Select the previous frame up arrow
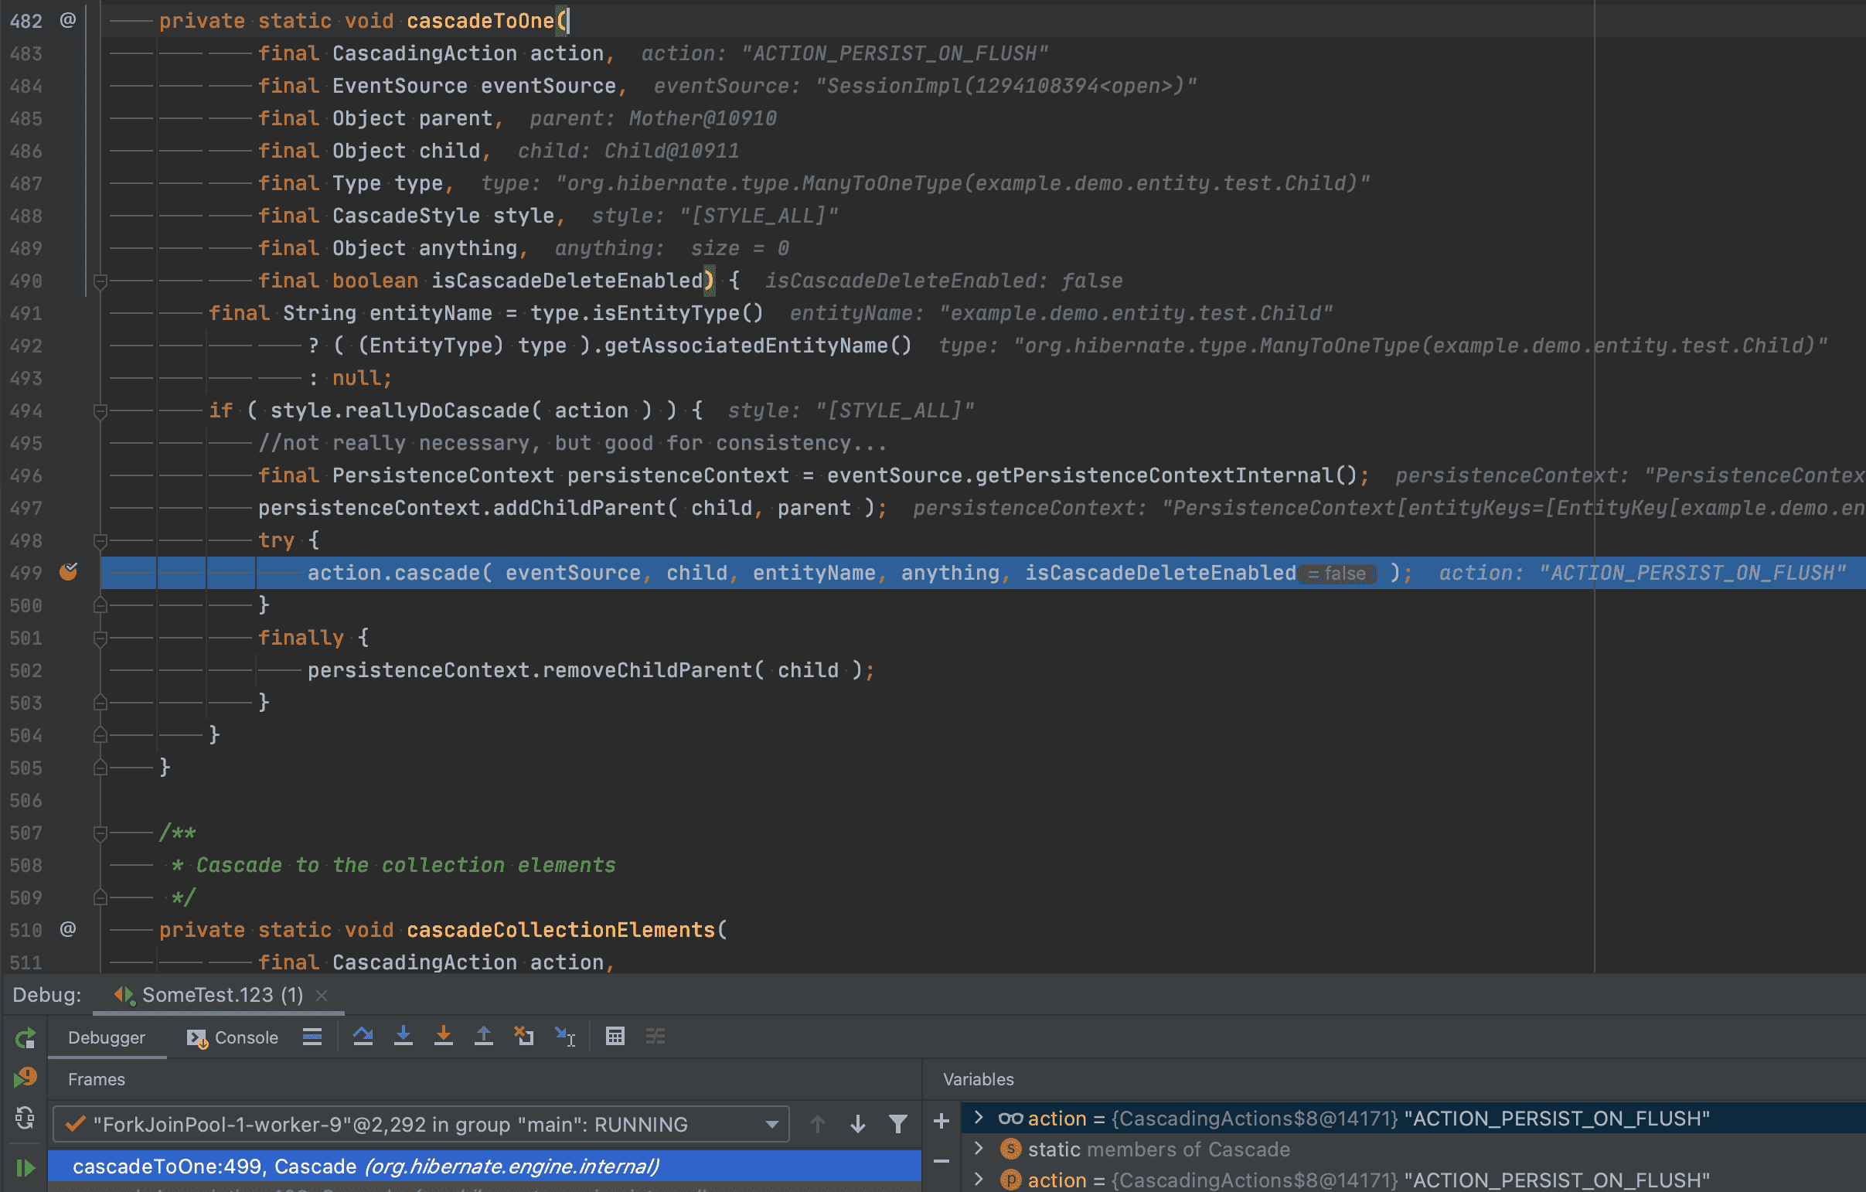 (x=818, y=1124)
